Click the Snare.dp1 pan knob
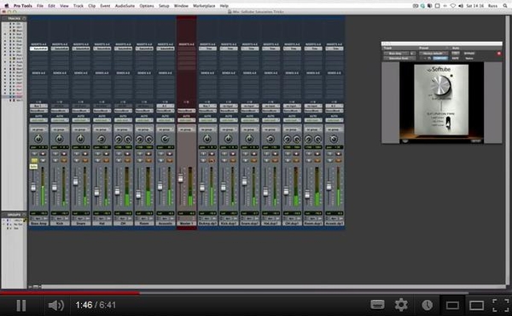Screen dimensions: 512x316 [x=249, y=139]
